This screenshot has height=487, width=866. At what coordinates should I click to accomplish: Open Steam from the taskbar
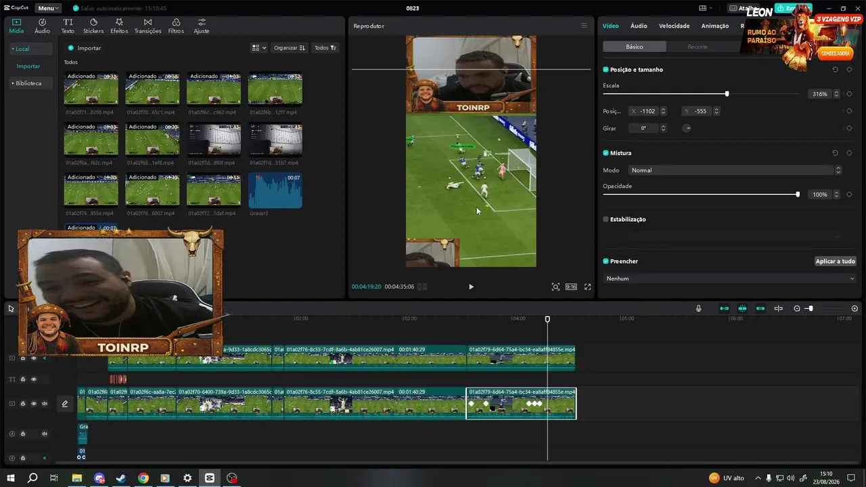pos(121,478)
